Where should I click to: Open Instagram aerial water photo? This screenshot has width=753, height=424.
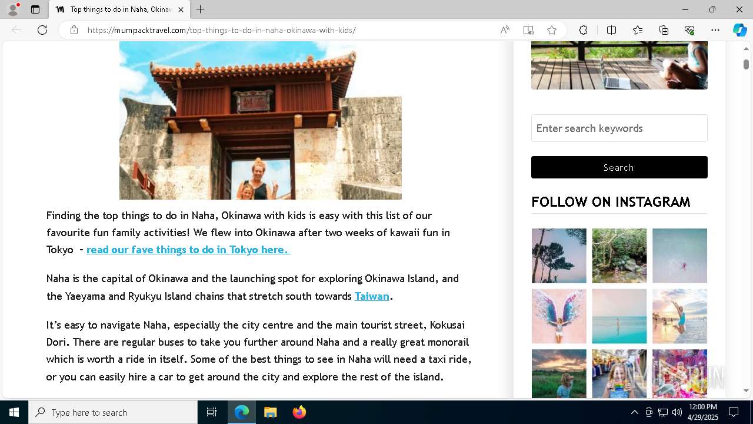click(679, 256)
